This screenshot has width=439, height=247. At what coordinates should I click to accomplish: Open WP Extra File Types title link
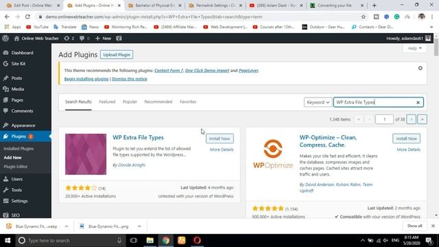pos(138,137)
